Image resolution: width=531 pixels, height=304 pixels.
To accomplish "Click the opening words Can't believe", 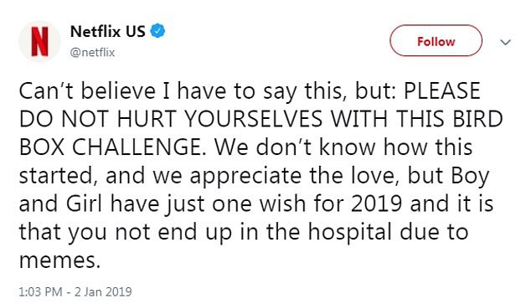I will [87, 90].
